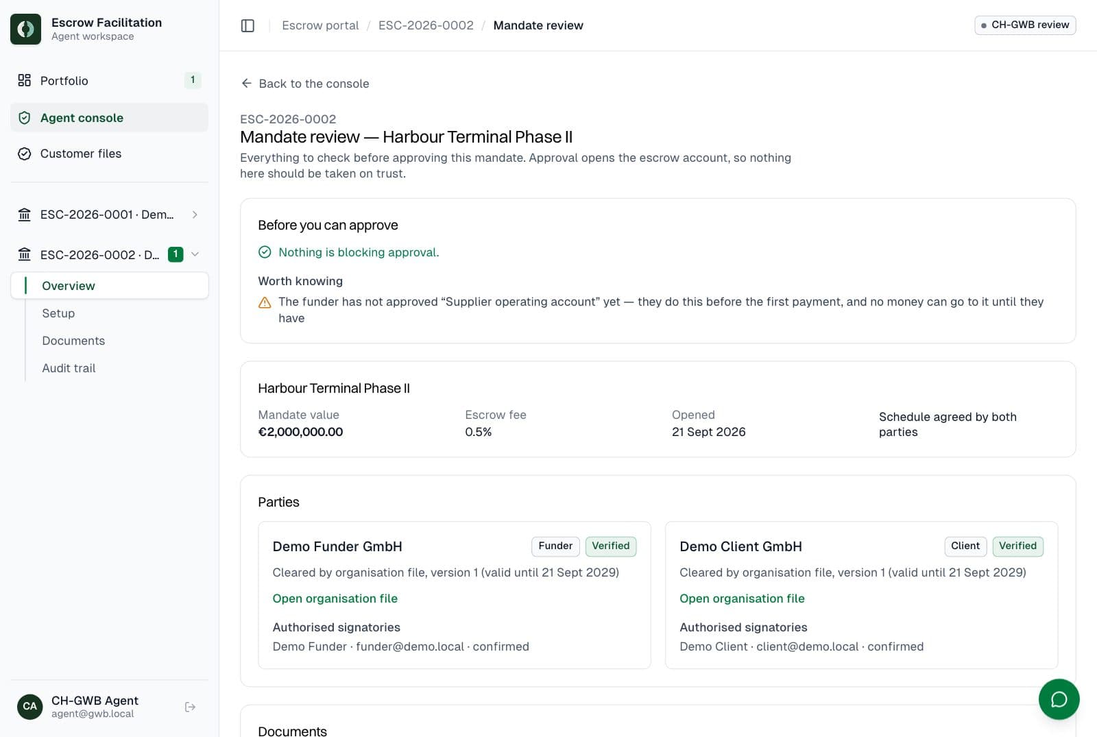Screen dimensions: 1097x737
Task: Click the warning triangle icon under Worth knowing
Action: [x=265, y=302]
